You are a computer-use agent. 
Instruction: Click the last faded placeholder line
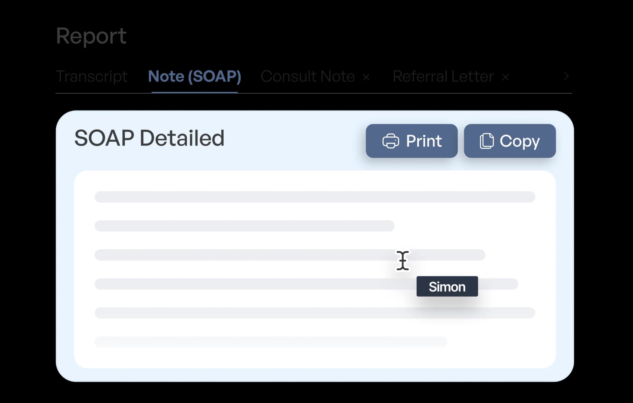[x=271, y=342]
